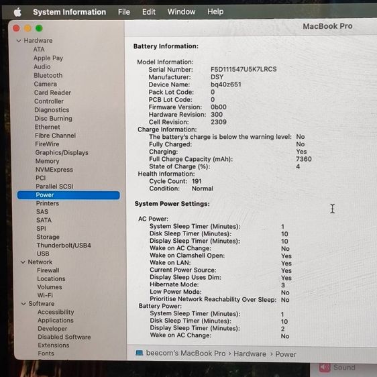
Task: Select Disabled Software in the sidebar
Action: tap(64, 337)
